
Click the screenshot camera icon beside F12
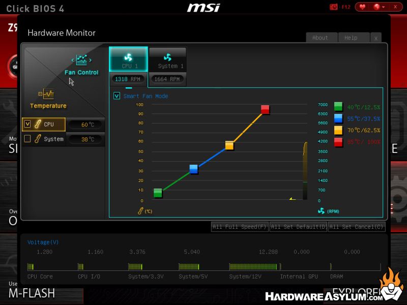pos(333,7)
